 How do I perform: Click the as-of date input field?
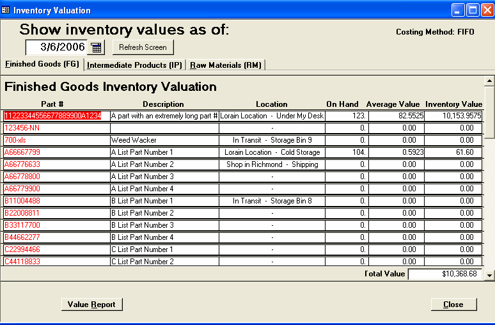tap(56, 47)
